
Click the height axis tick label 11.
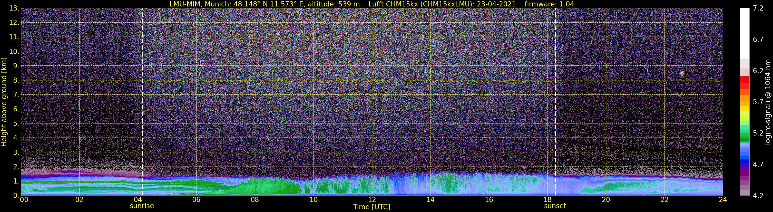coord(14,37)
